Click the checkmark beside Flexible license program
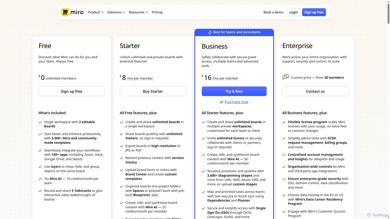Image resolution: width=390 pixels, height=219 pixels. 284,122
